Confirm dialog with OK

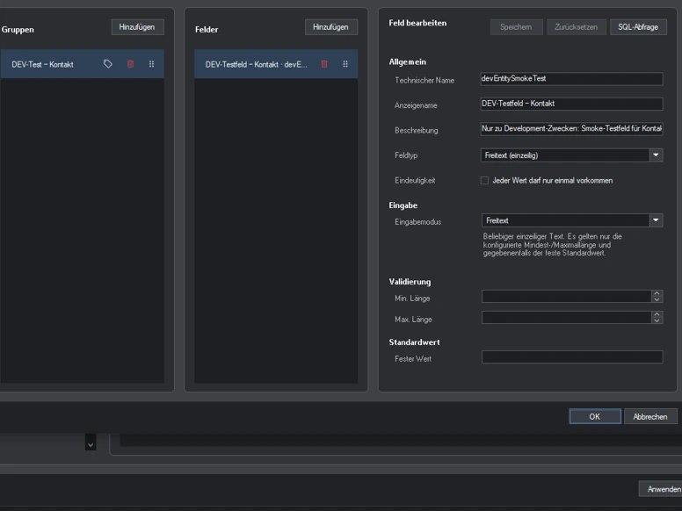pyautogui.click(x=595, y=416)
